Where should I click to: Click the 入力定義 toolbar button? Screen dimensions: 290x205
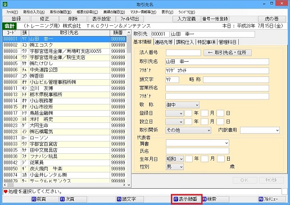pyautogui.click(x=187, y=19)
